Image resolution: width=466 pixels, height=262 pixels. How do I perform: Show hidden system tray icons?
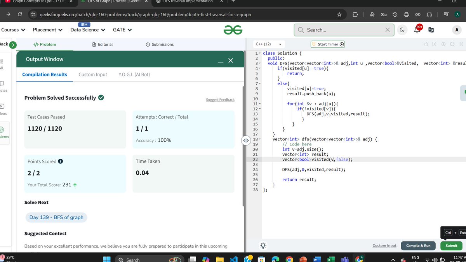coord(394,259)
